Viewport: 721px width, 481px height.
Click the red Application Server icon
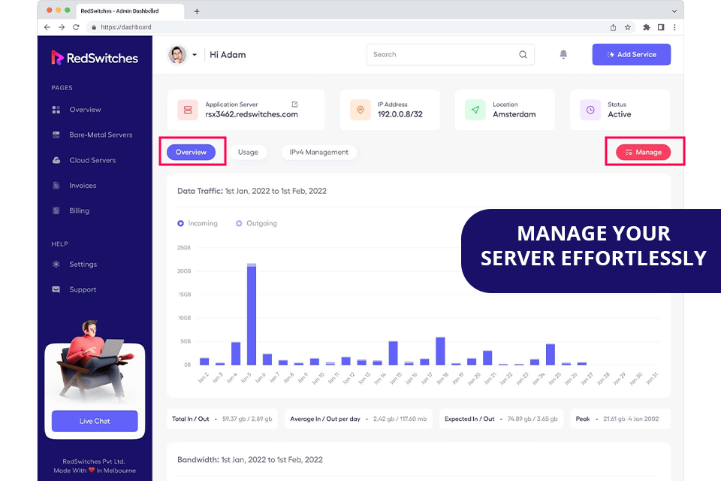click(x=188, y=110)
